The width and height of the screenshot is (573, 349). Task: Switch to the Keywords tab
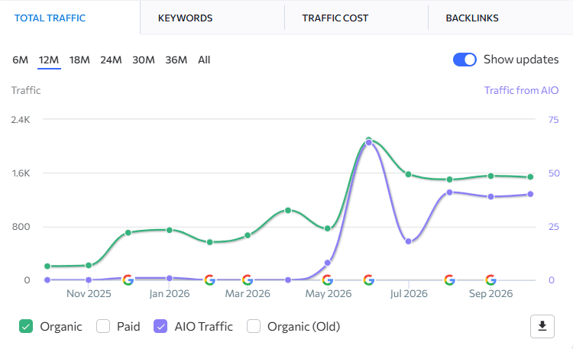[186, 18]
